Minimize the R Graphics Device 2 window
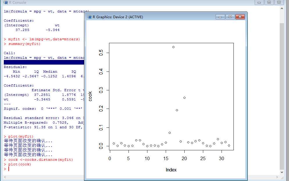Viewport: 289px width, 181px height. (x=220, y=17)
